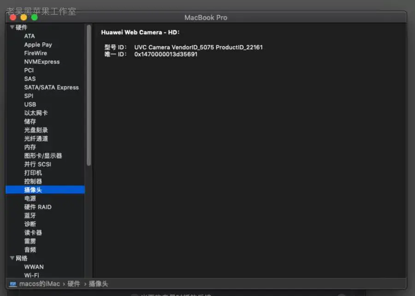Open 储存 storage entry
Screen dimensions: 415x296
(30, 121)
